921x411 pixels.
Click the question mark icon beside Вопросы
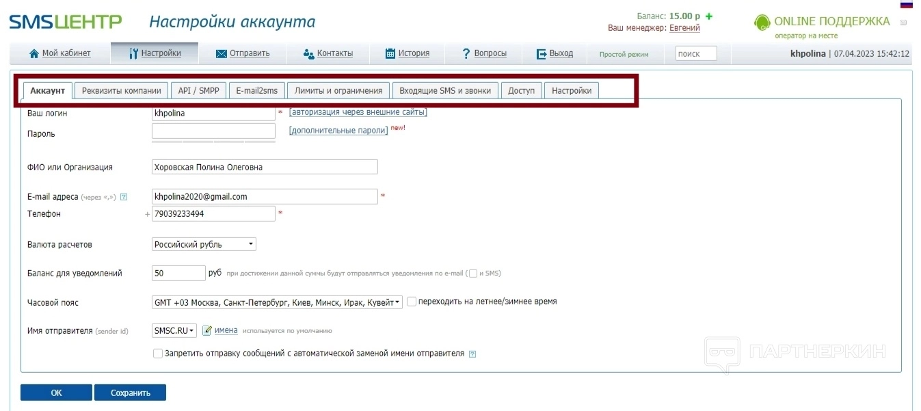(466, 53)
